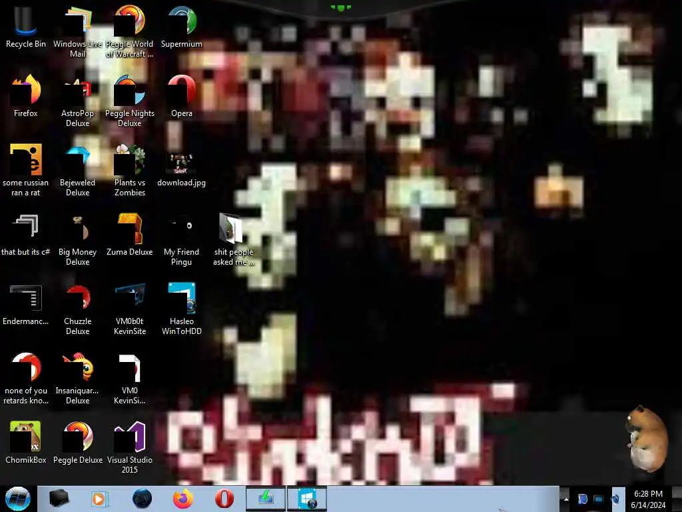Click the dark globe taskbar icon
Image resolution: width=682 pixels, height=512 pixels.
coord(143,499)
